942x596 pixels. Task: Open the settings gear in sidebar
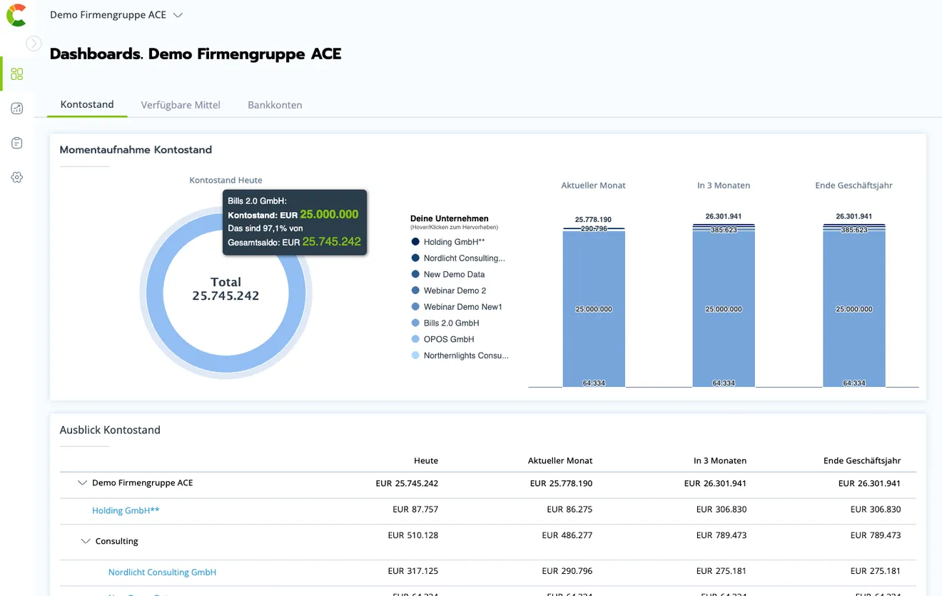[x=17, y=177]
